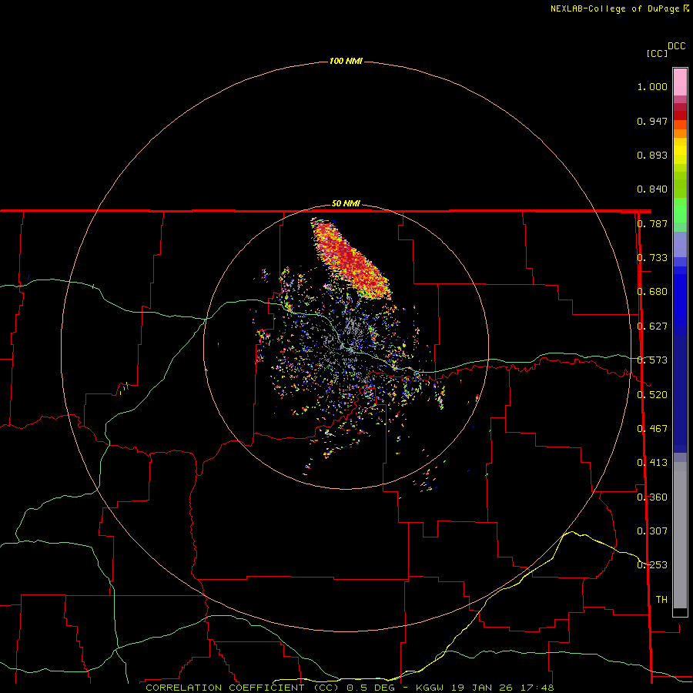Click the TH threshold label

661,600
